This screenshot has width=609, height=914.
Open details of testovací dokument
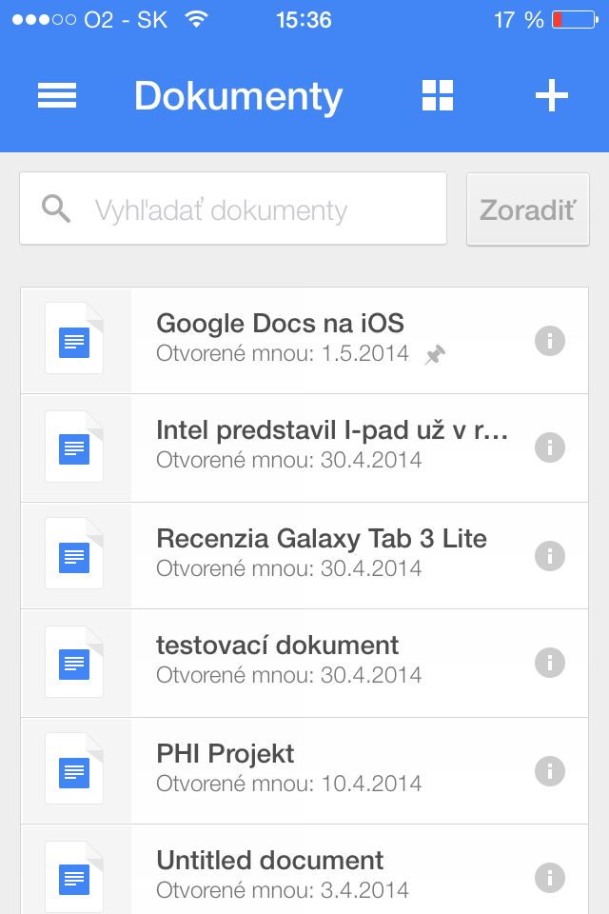tap(550, 663)
